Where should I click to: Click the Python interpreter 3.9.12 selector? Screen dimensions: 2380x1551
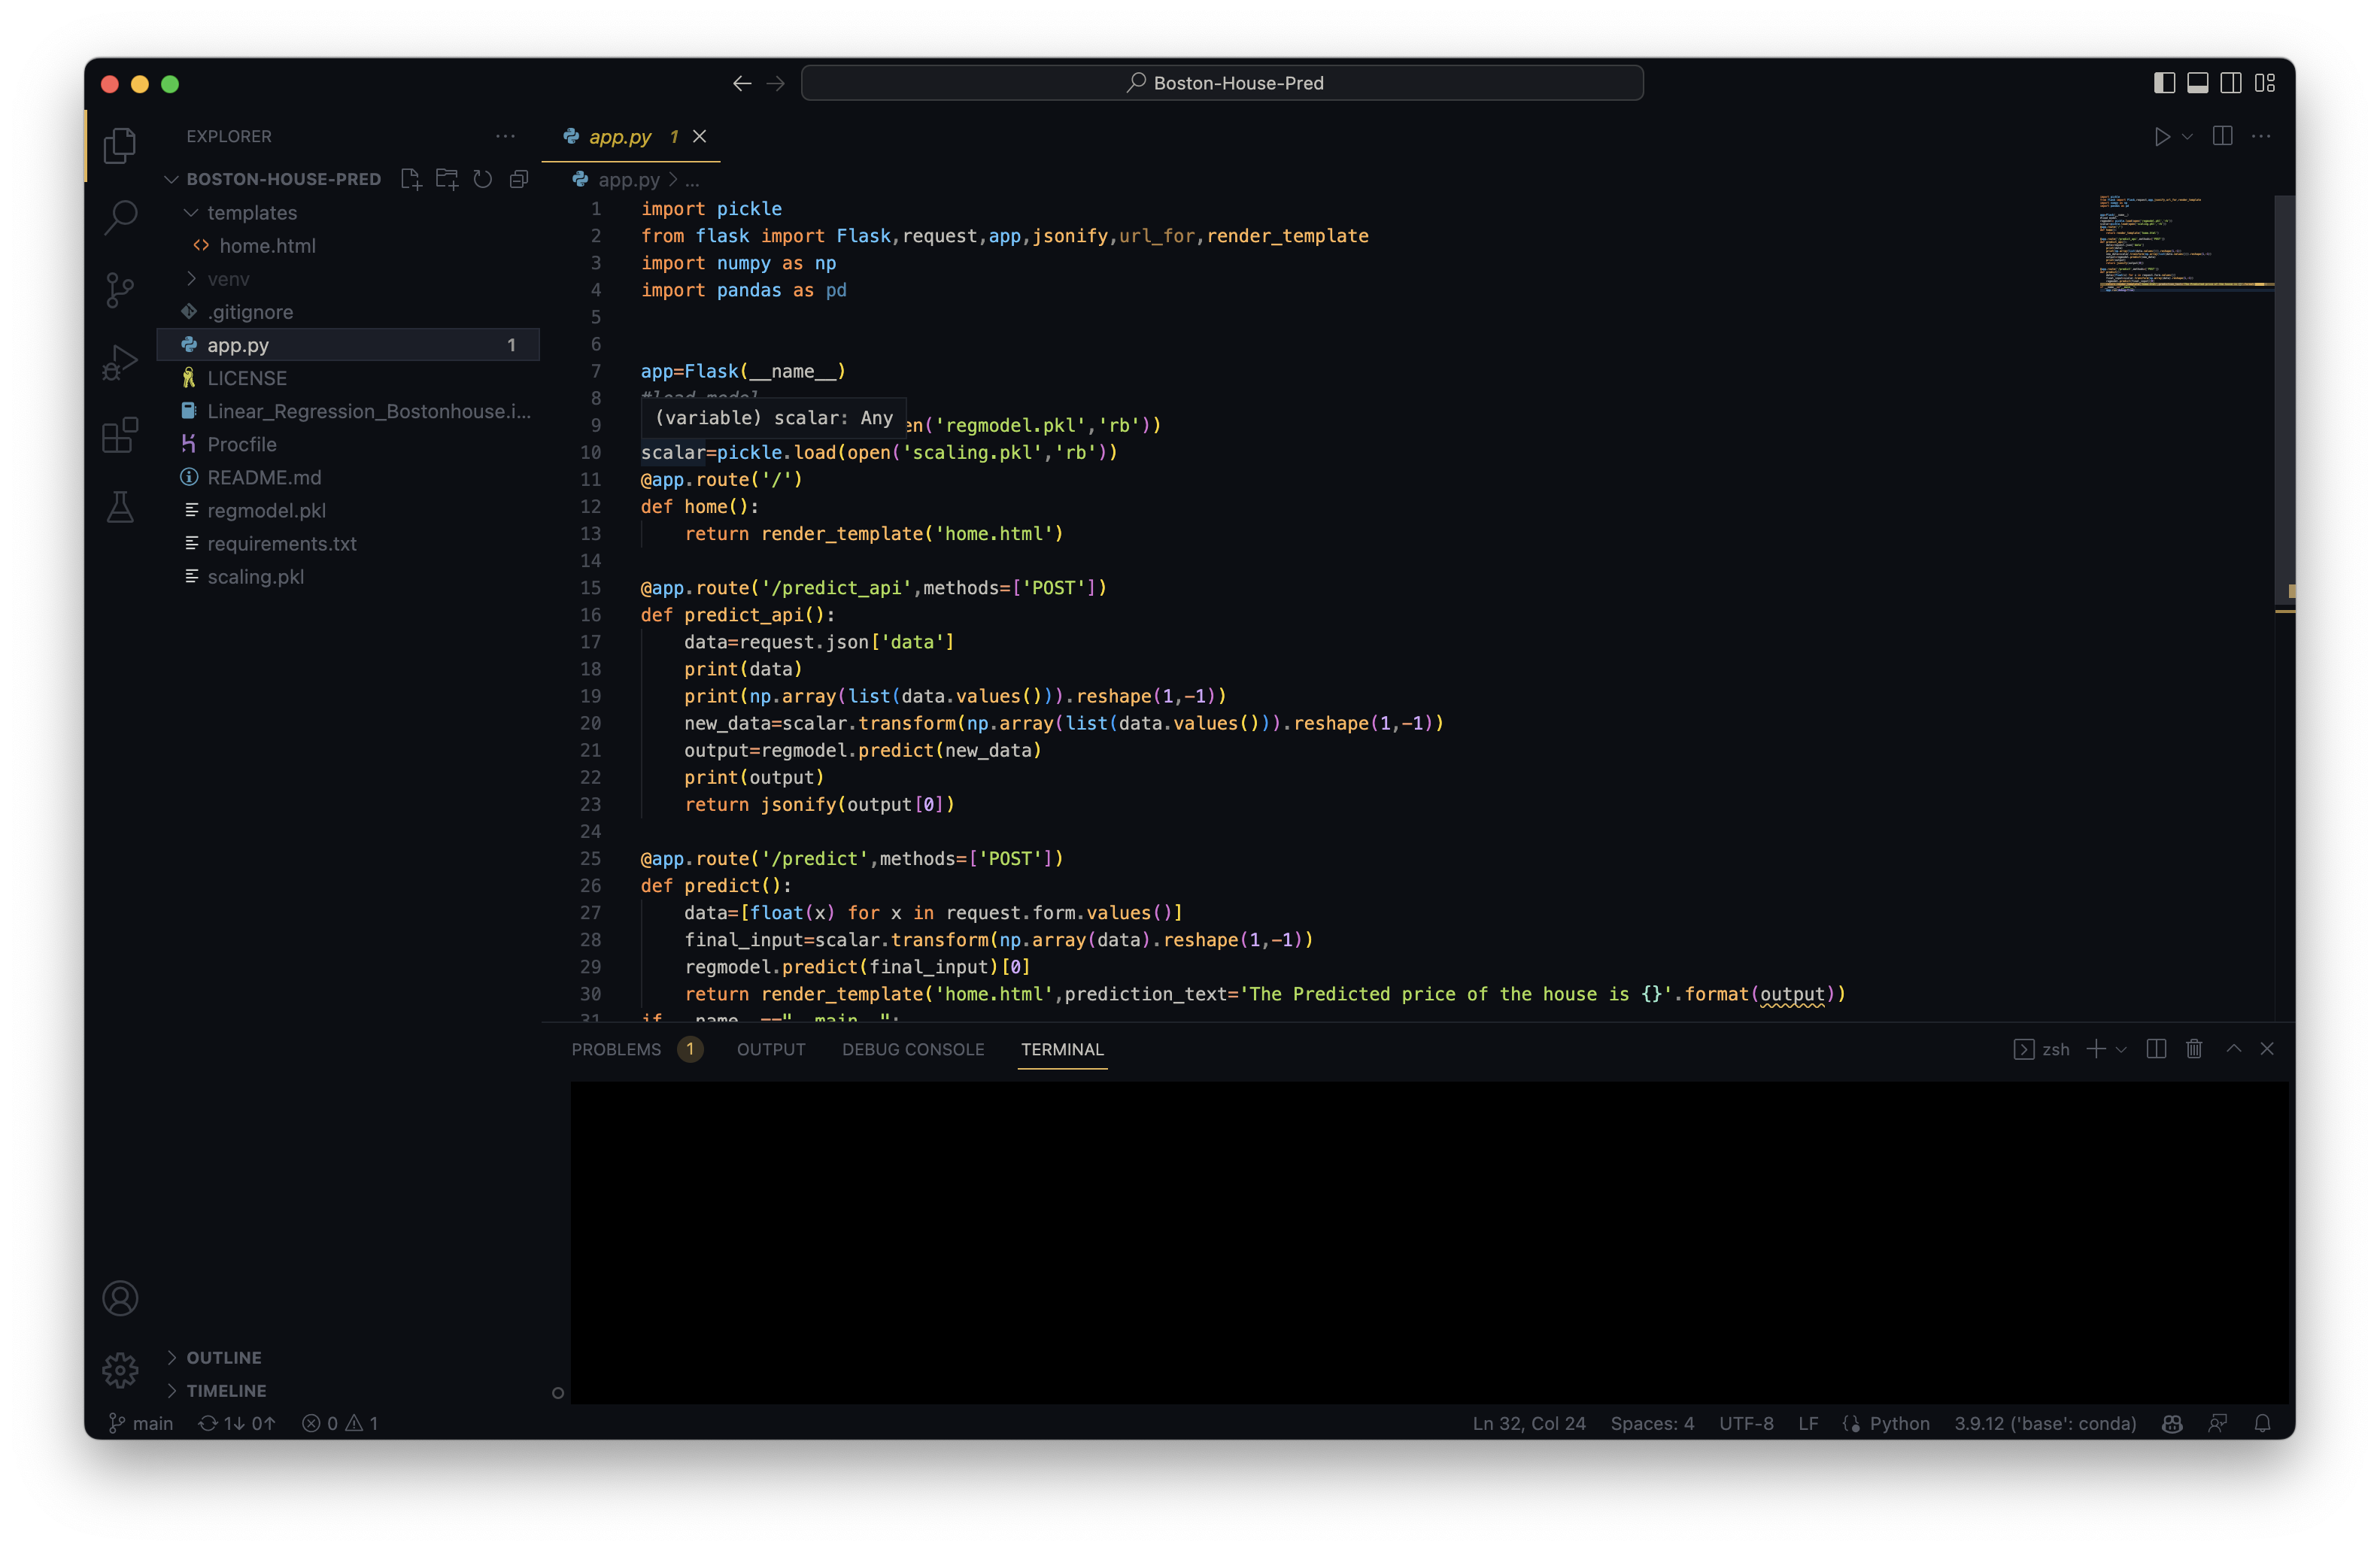[2045, 1423]
